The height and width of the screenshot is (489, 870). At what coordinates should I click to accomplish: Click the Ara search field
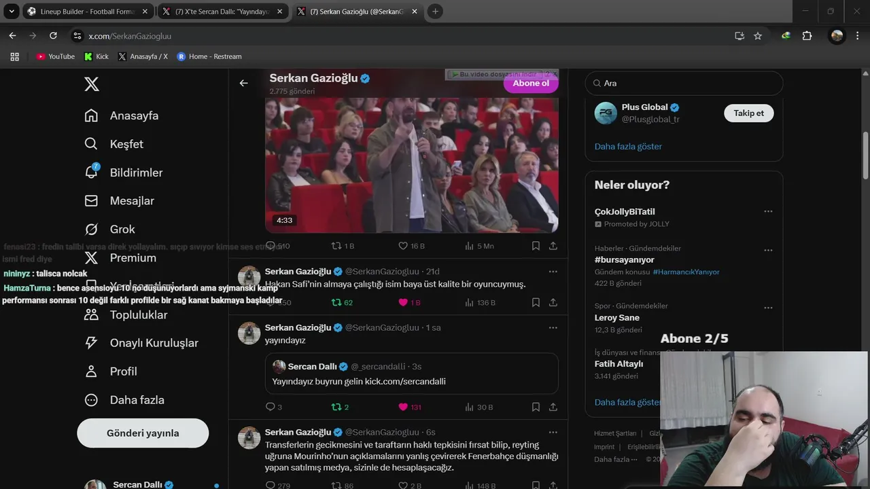pos(684,83)
